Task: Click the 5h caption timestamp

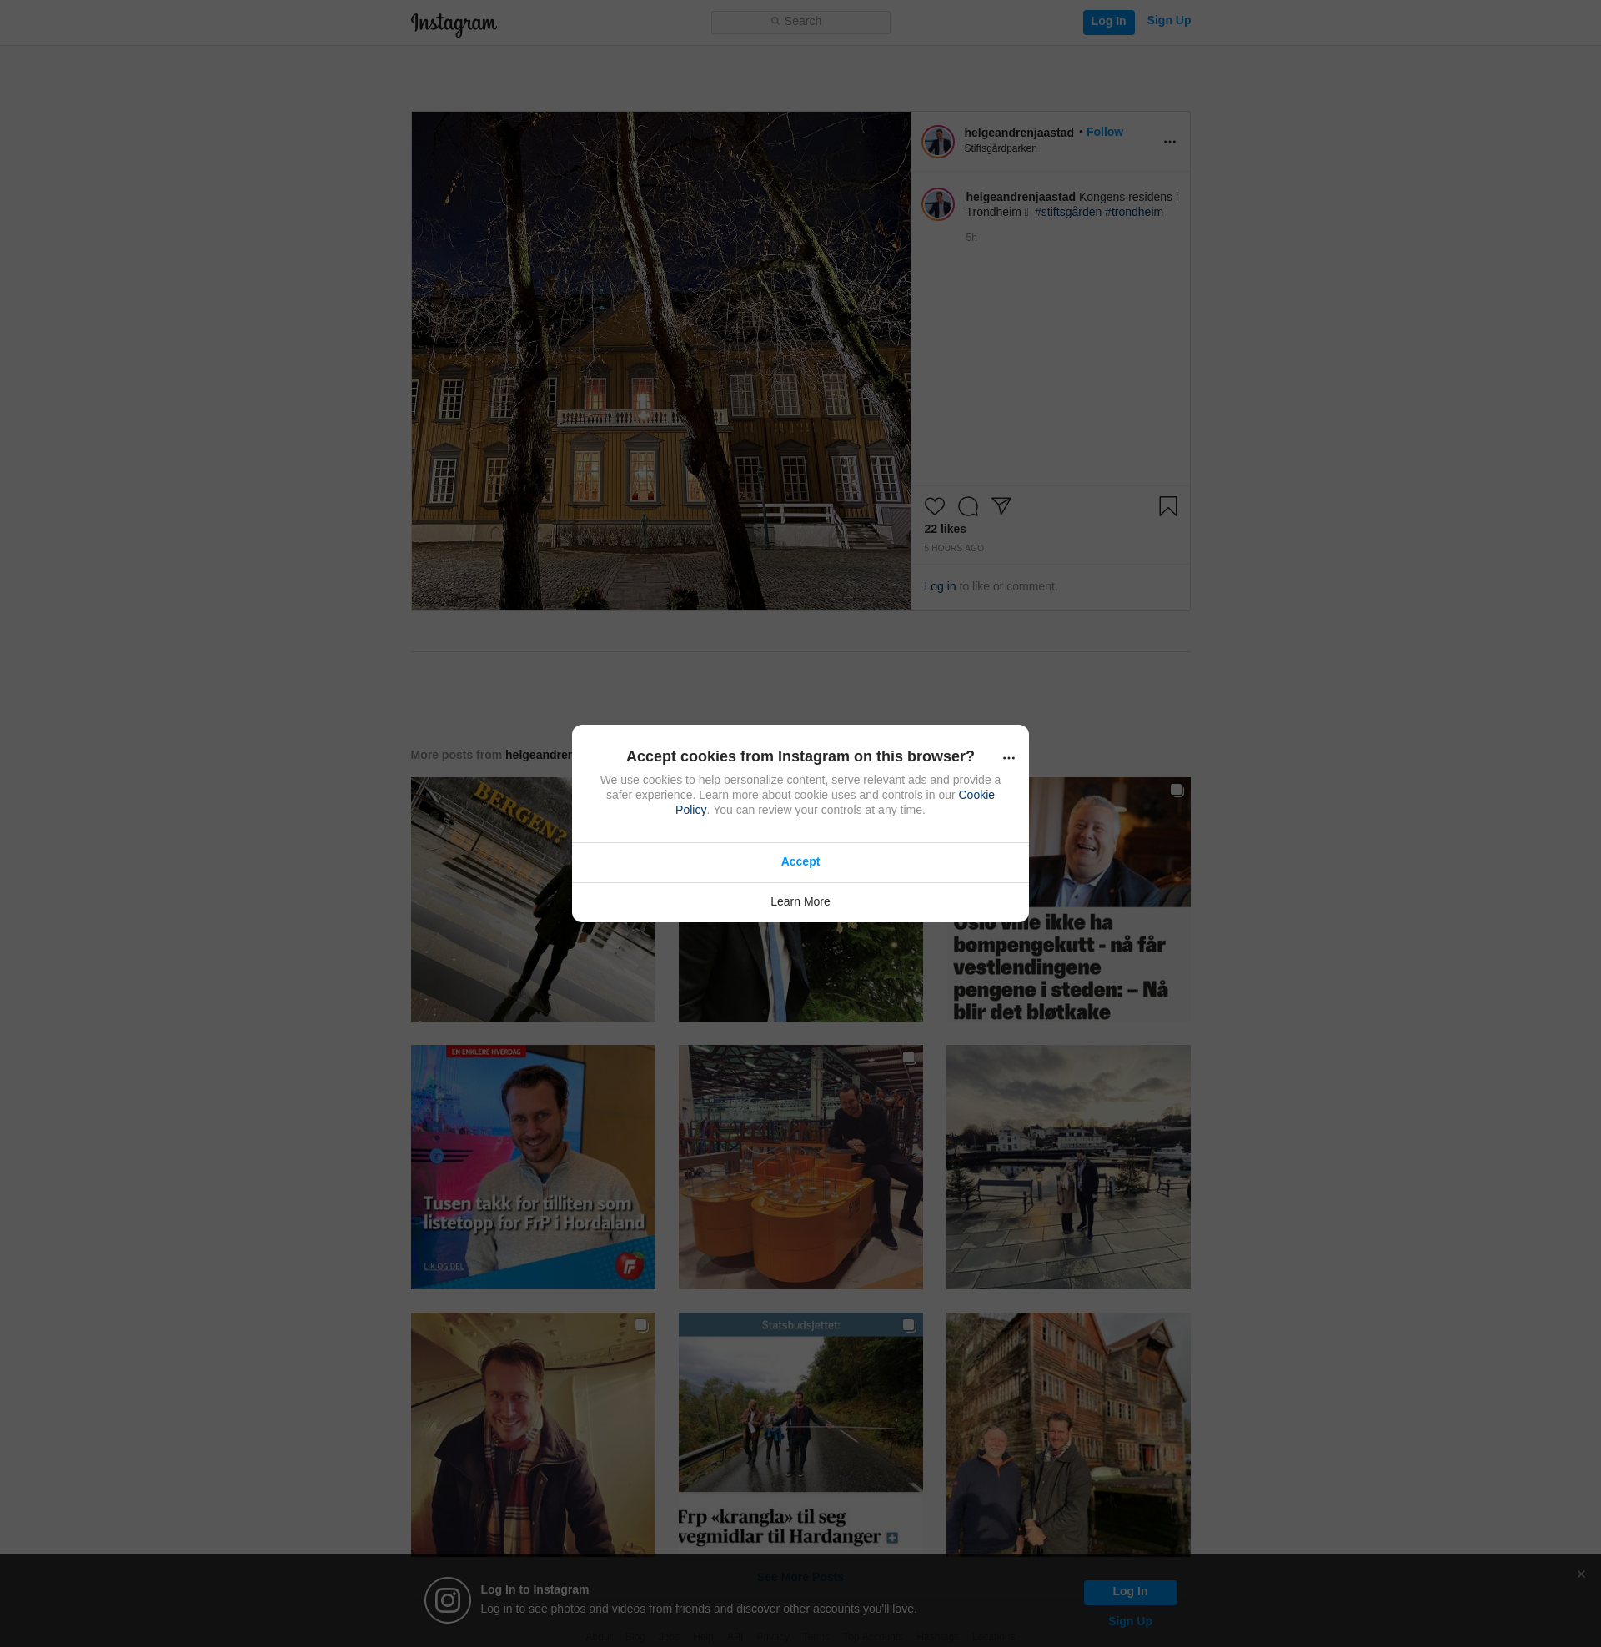Action: 971,238
